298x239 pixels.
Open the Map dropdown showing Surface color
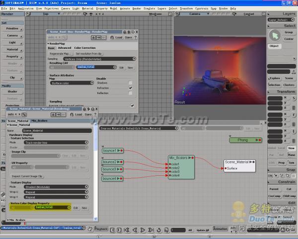[x=72, y=83]
